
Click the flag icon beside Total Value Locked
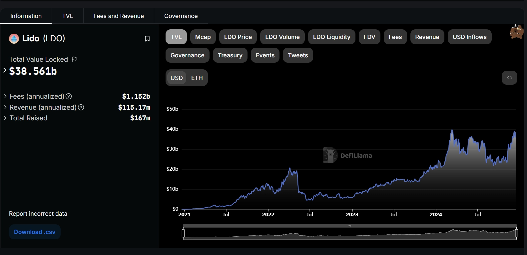pyautogui.click(x=74, y=59)
